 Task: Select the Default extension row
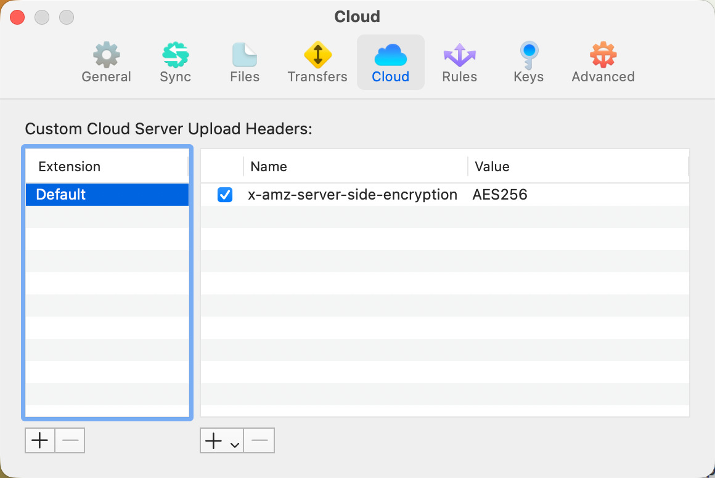[x=107, y=195]
